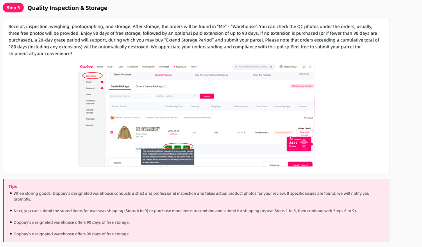Select Wallet in the left sidebar
Image resolution: width=422 pixels, height=247 pixels.
click(89, 94)
